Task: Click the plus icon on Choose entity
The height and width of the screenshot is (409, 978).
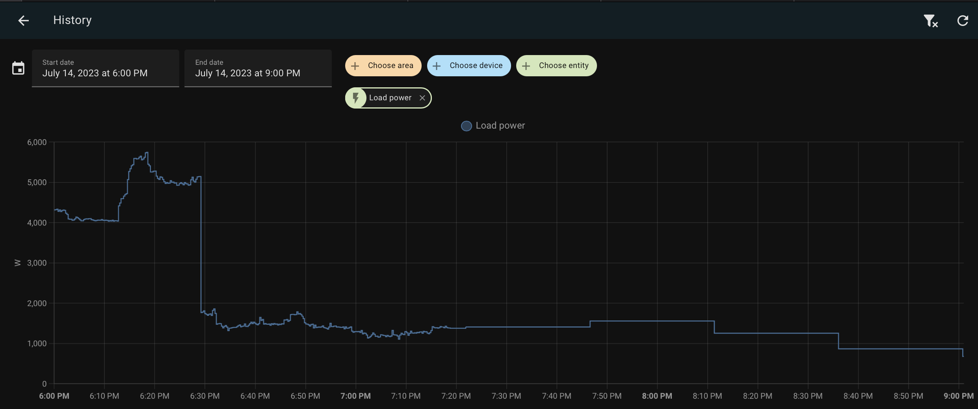Action: pos(526,65)
